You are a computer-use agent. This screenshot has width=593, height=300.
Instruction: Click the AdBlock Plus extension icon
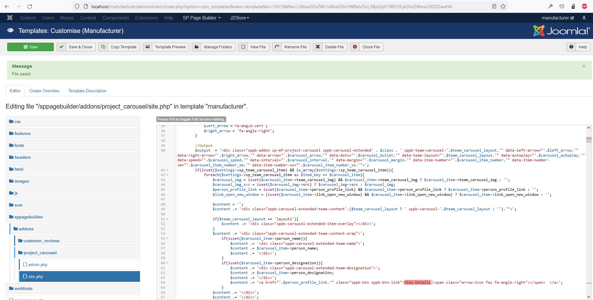(584, 6)
